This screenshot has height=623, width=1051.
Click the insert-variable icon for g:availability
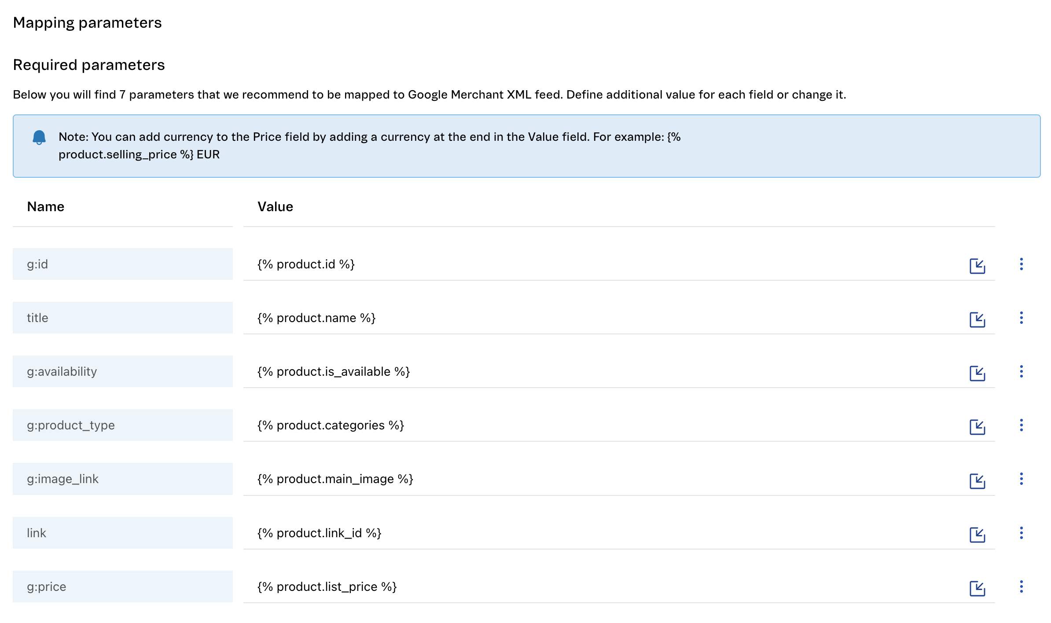point(977,373)
